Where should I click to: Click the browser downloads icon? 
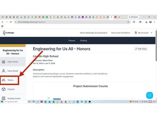(146, 22)
